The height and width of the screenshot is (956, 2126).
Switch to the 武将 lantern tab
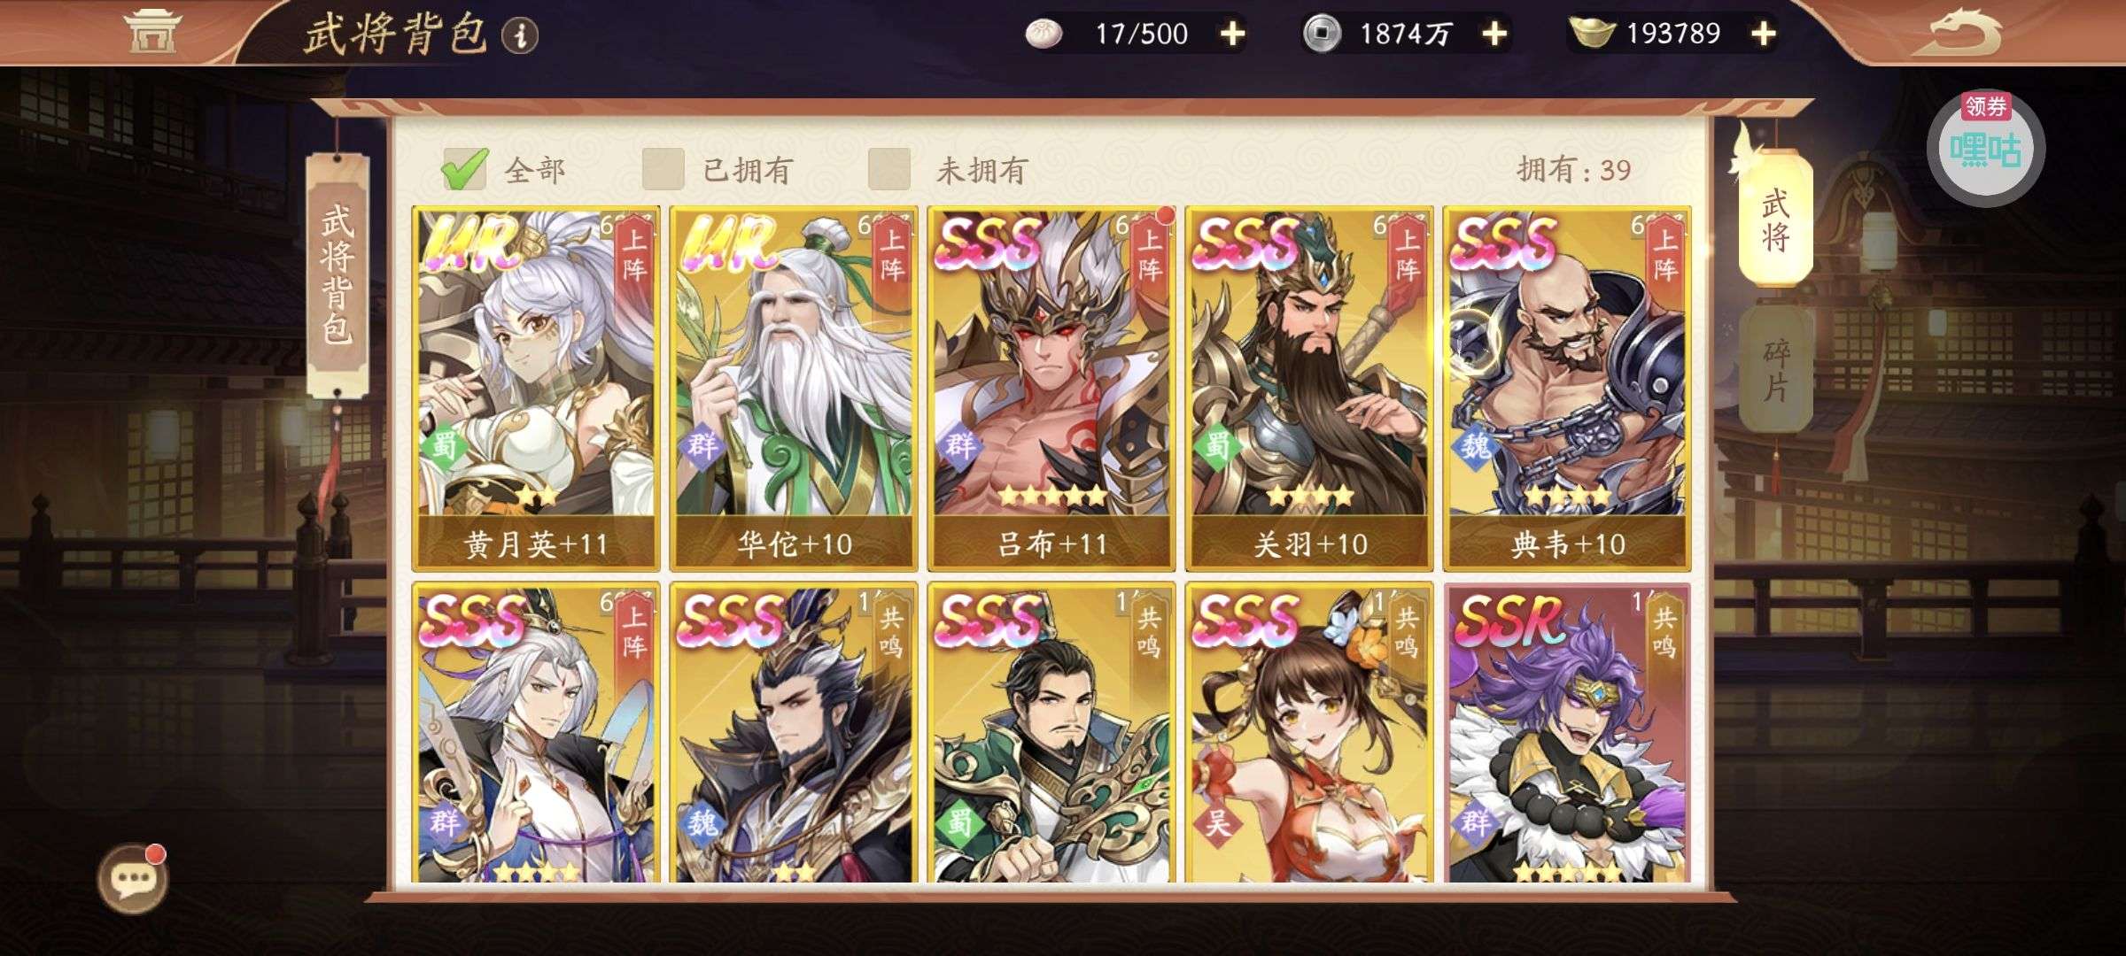point(1775,219)
